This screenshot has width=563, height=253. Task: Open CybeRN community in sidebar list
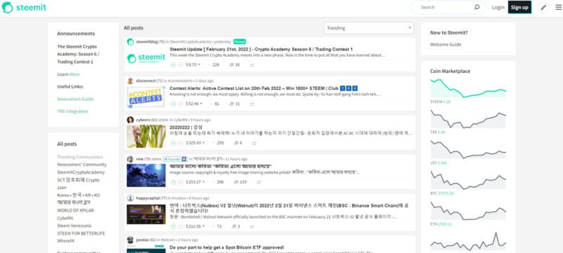coord(65,218)
